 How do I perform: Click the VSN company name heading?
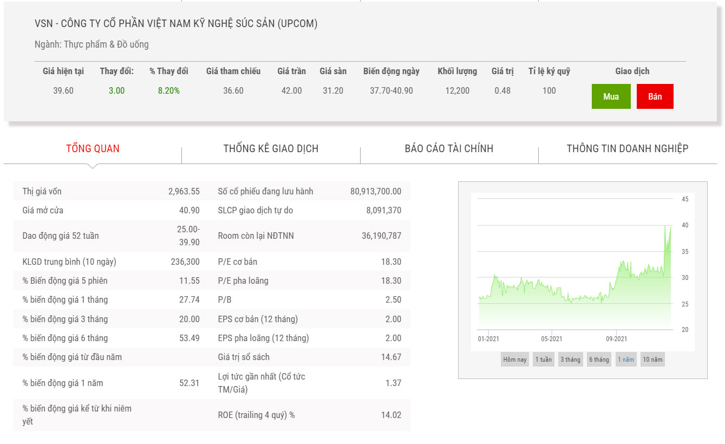tap(176, 24)
